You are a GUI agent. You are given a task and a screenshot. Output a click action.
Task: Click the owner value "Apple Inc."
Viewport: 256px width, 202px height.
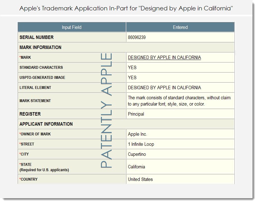[137, 134]
